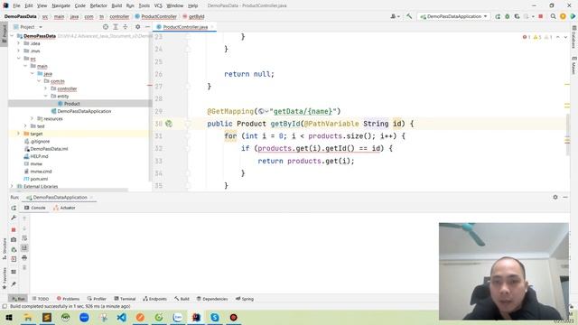Viewport: 578px width, 325px height.
Task: Stop process red square in Run panel
Action: (x=14, y=229)
